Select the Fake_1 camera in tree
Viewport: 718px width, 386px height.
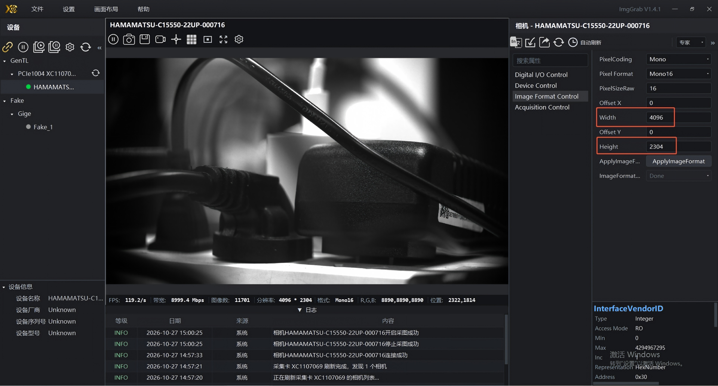pyautogui.click(x=43, y=127)
